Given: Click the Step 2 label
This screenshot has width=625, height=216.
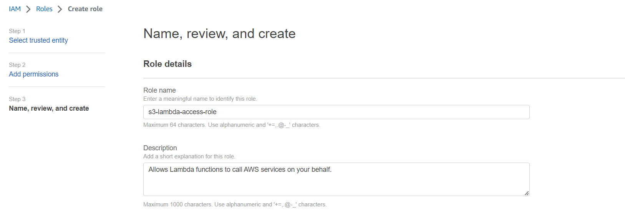Looking at the screenshot, I should point(17,65).
